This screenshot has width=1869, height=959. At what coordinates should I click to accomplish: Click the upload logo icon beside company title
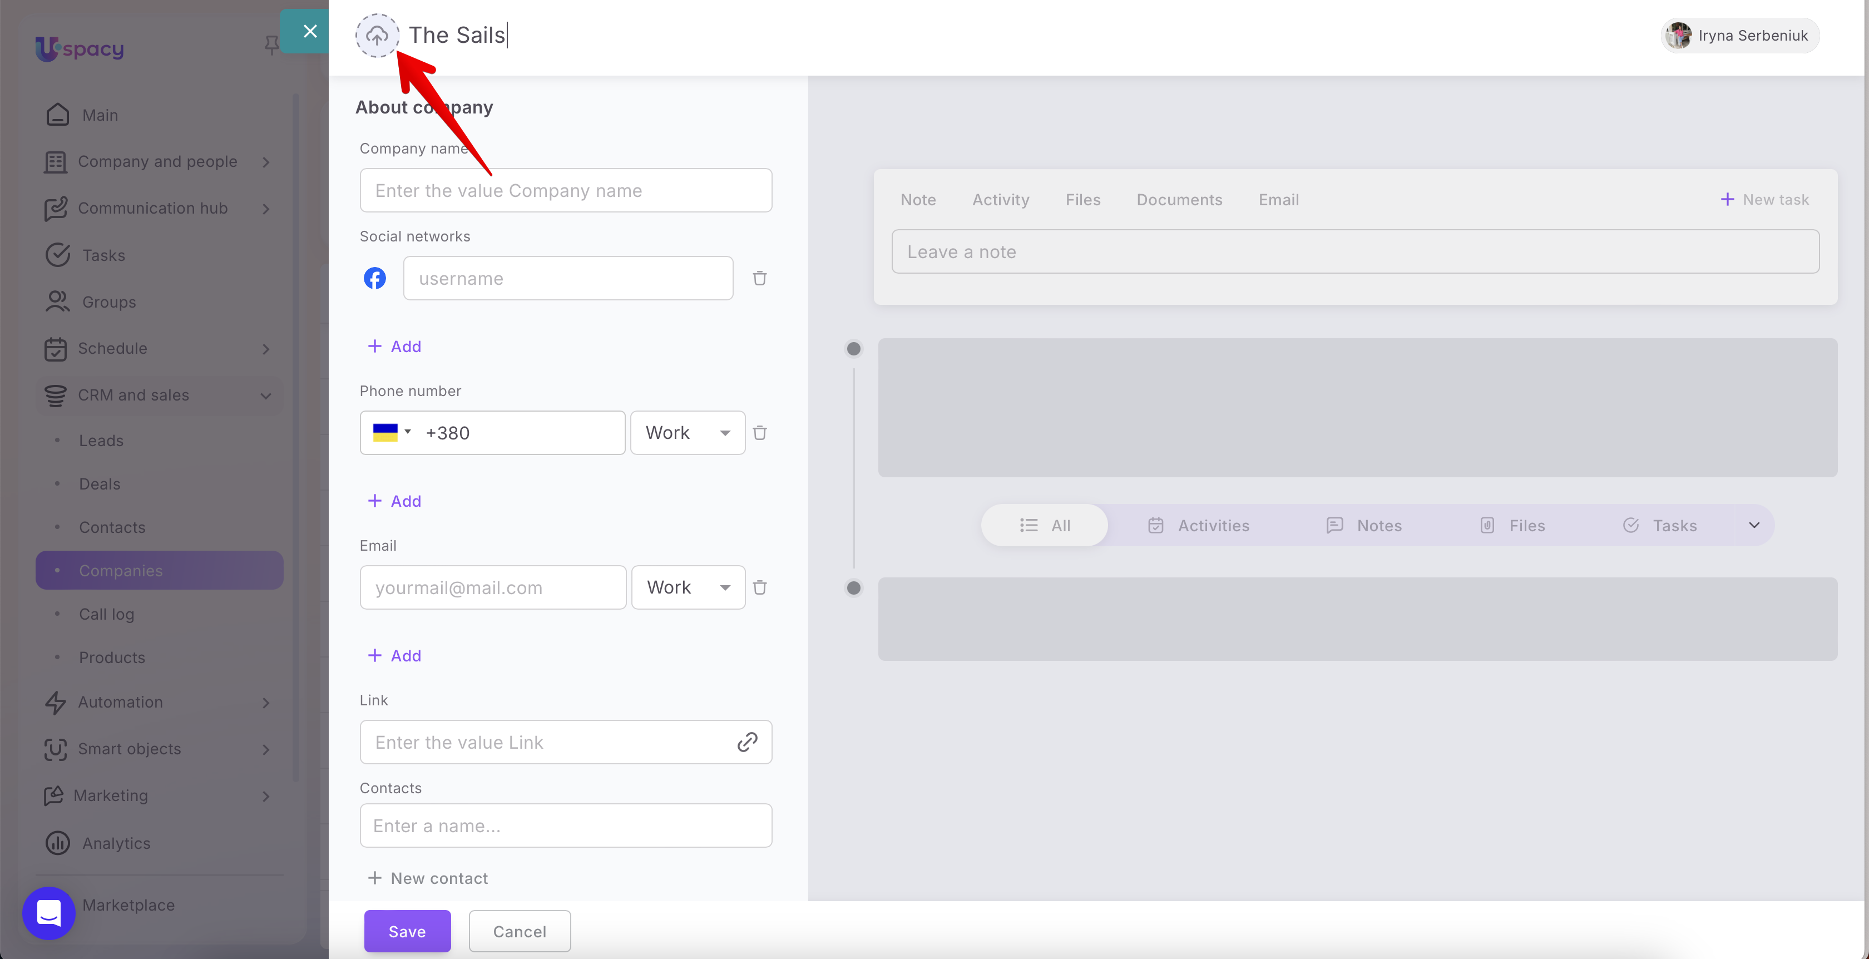click(x=377, y=35)
